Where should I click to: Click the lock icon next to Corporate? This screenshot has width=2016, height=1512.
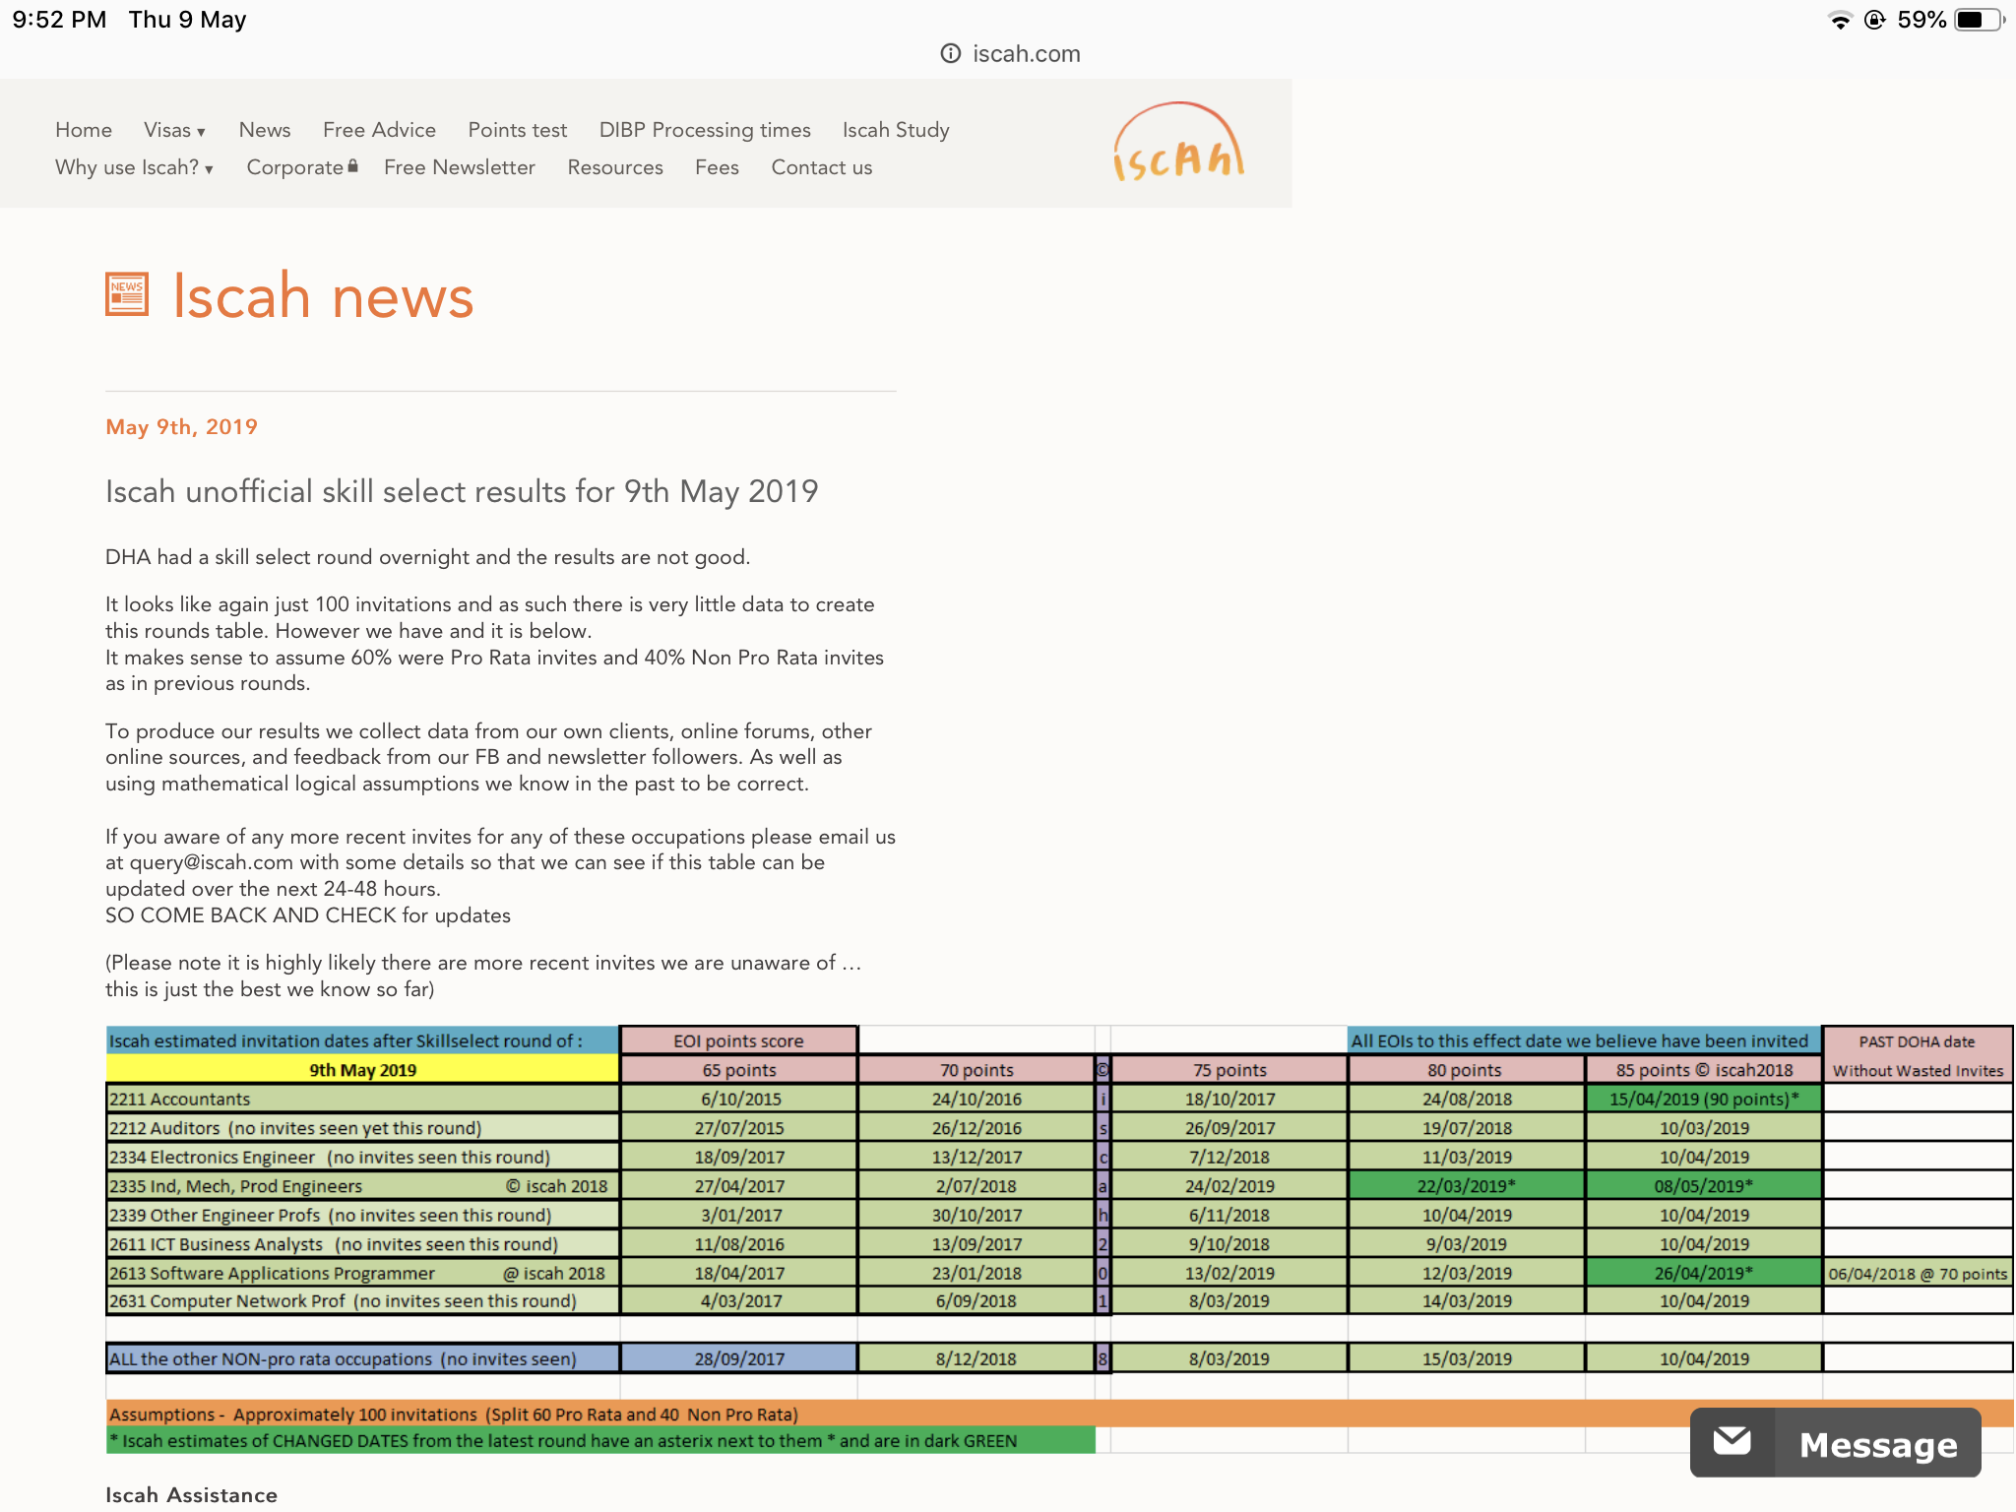click(353, 166)
